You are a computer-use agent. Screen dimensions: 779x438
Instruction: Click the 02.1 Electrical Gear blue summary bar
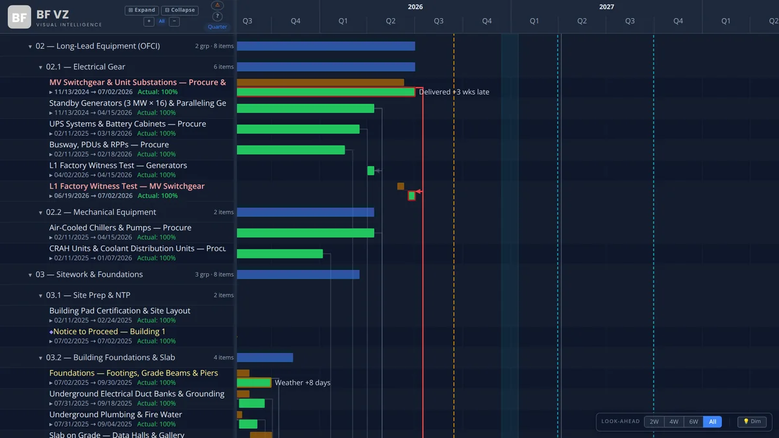(326, 67)
